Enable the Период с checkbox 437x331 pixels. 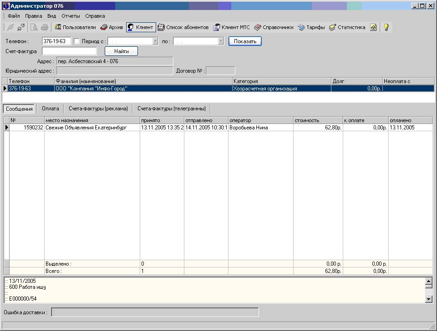[x=76, y=41]
